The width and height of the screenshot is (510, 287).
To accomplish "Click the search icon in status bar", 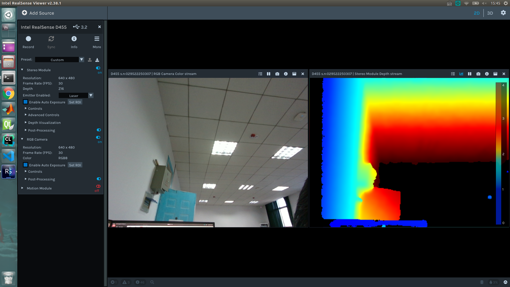I will click(x=152, y=282).
